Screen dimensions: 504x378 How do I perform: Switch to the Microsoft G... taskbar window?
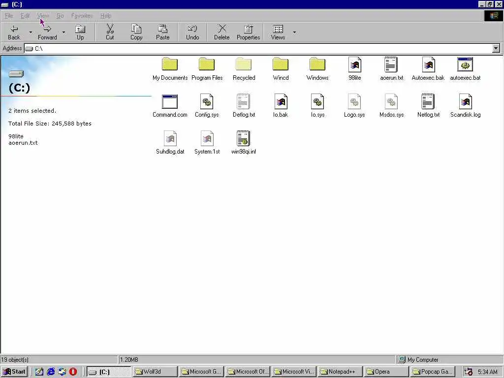[201, 372]
